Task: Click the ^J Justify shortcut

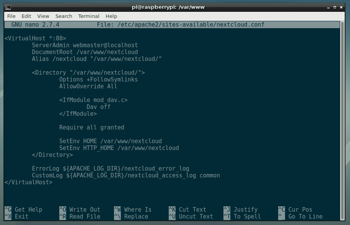Action: pos(241,209)
